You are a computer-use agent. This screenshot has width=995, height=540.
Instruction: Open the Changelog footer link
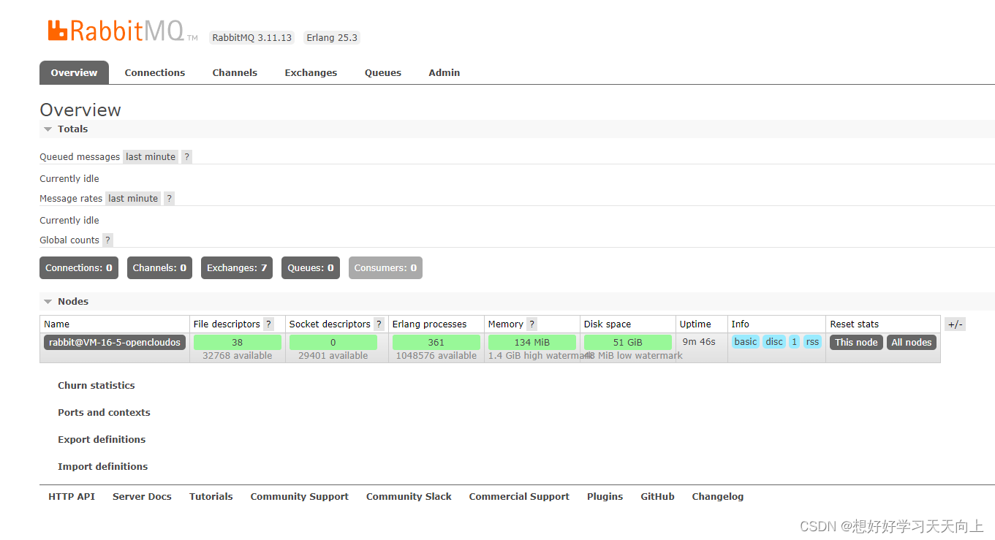click(x=717, y=497)
